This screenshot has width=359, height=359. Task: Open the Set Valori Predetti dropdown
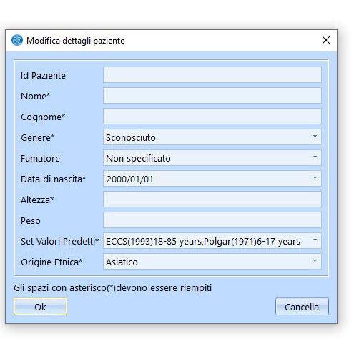click(212, 241)
